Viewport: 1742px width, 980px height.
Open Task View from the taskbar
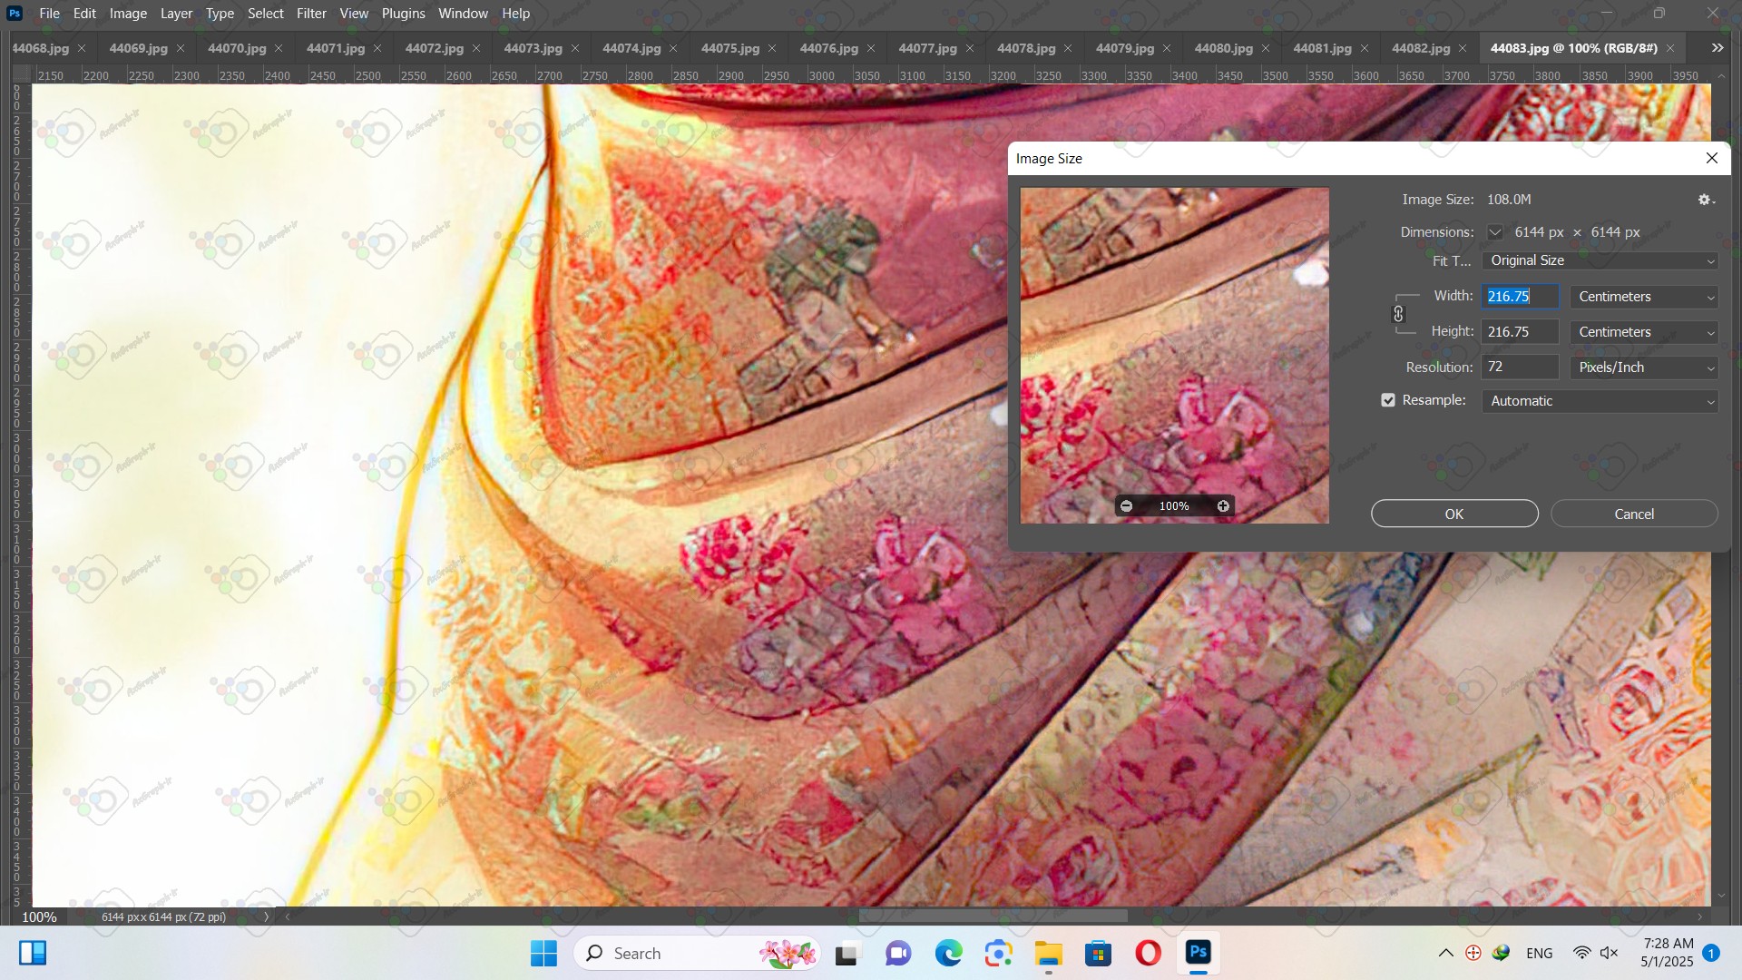point(847,954)
